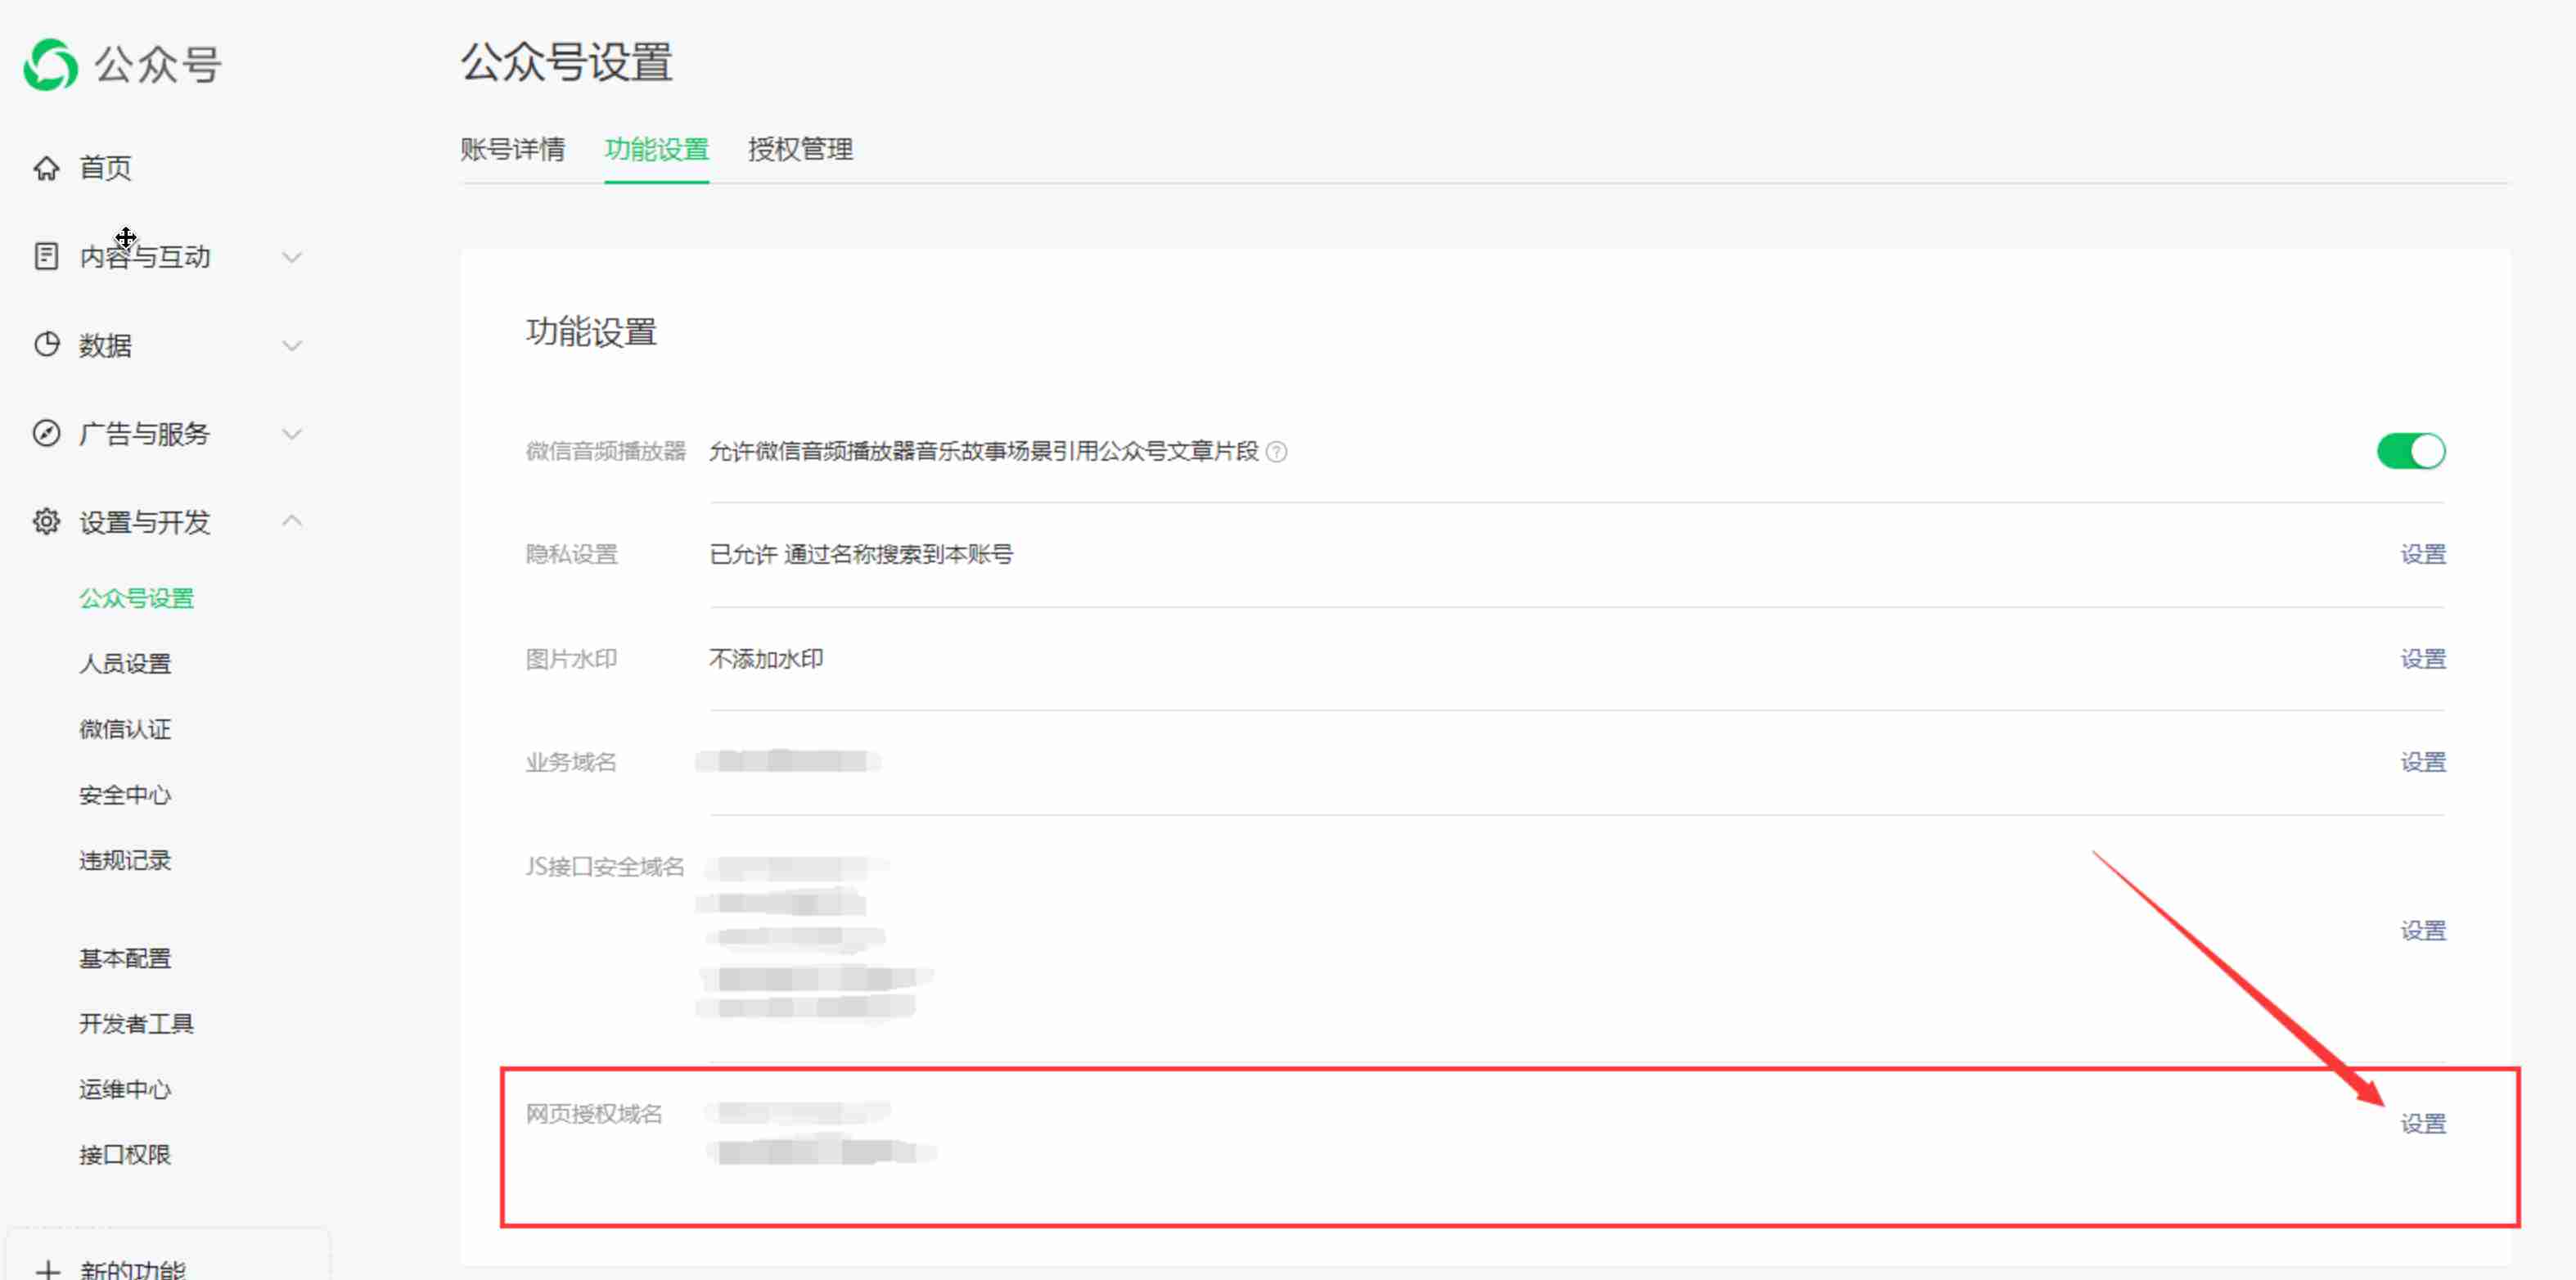
Task: Open the 授权管理 tab
Action: pos(800,150)
